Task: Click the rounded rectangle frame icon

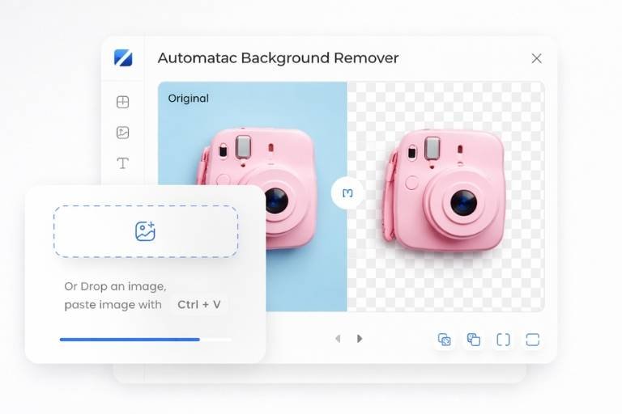Action: [x=532, y=340]
